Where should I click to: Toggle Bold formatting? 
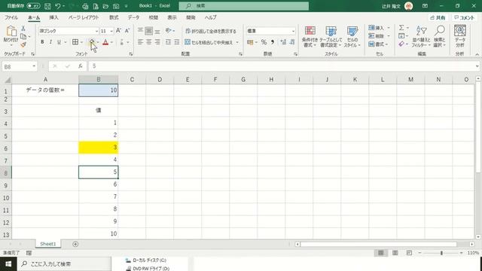click(x=42, y=42)
